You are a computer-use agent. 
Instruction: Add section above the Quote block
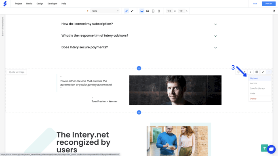139,68
